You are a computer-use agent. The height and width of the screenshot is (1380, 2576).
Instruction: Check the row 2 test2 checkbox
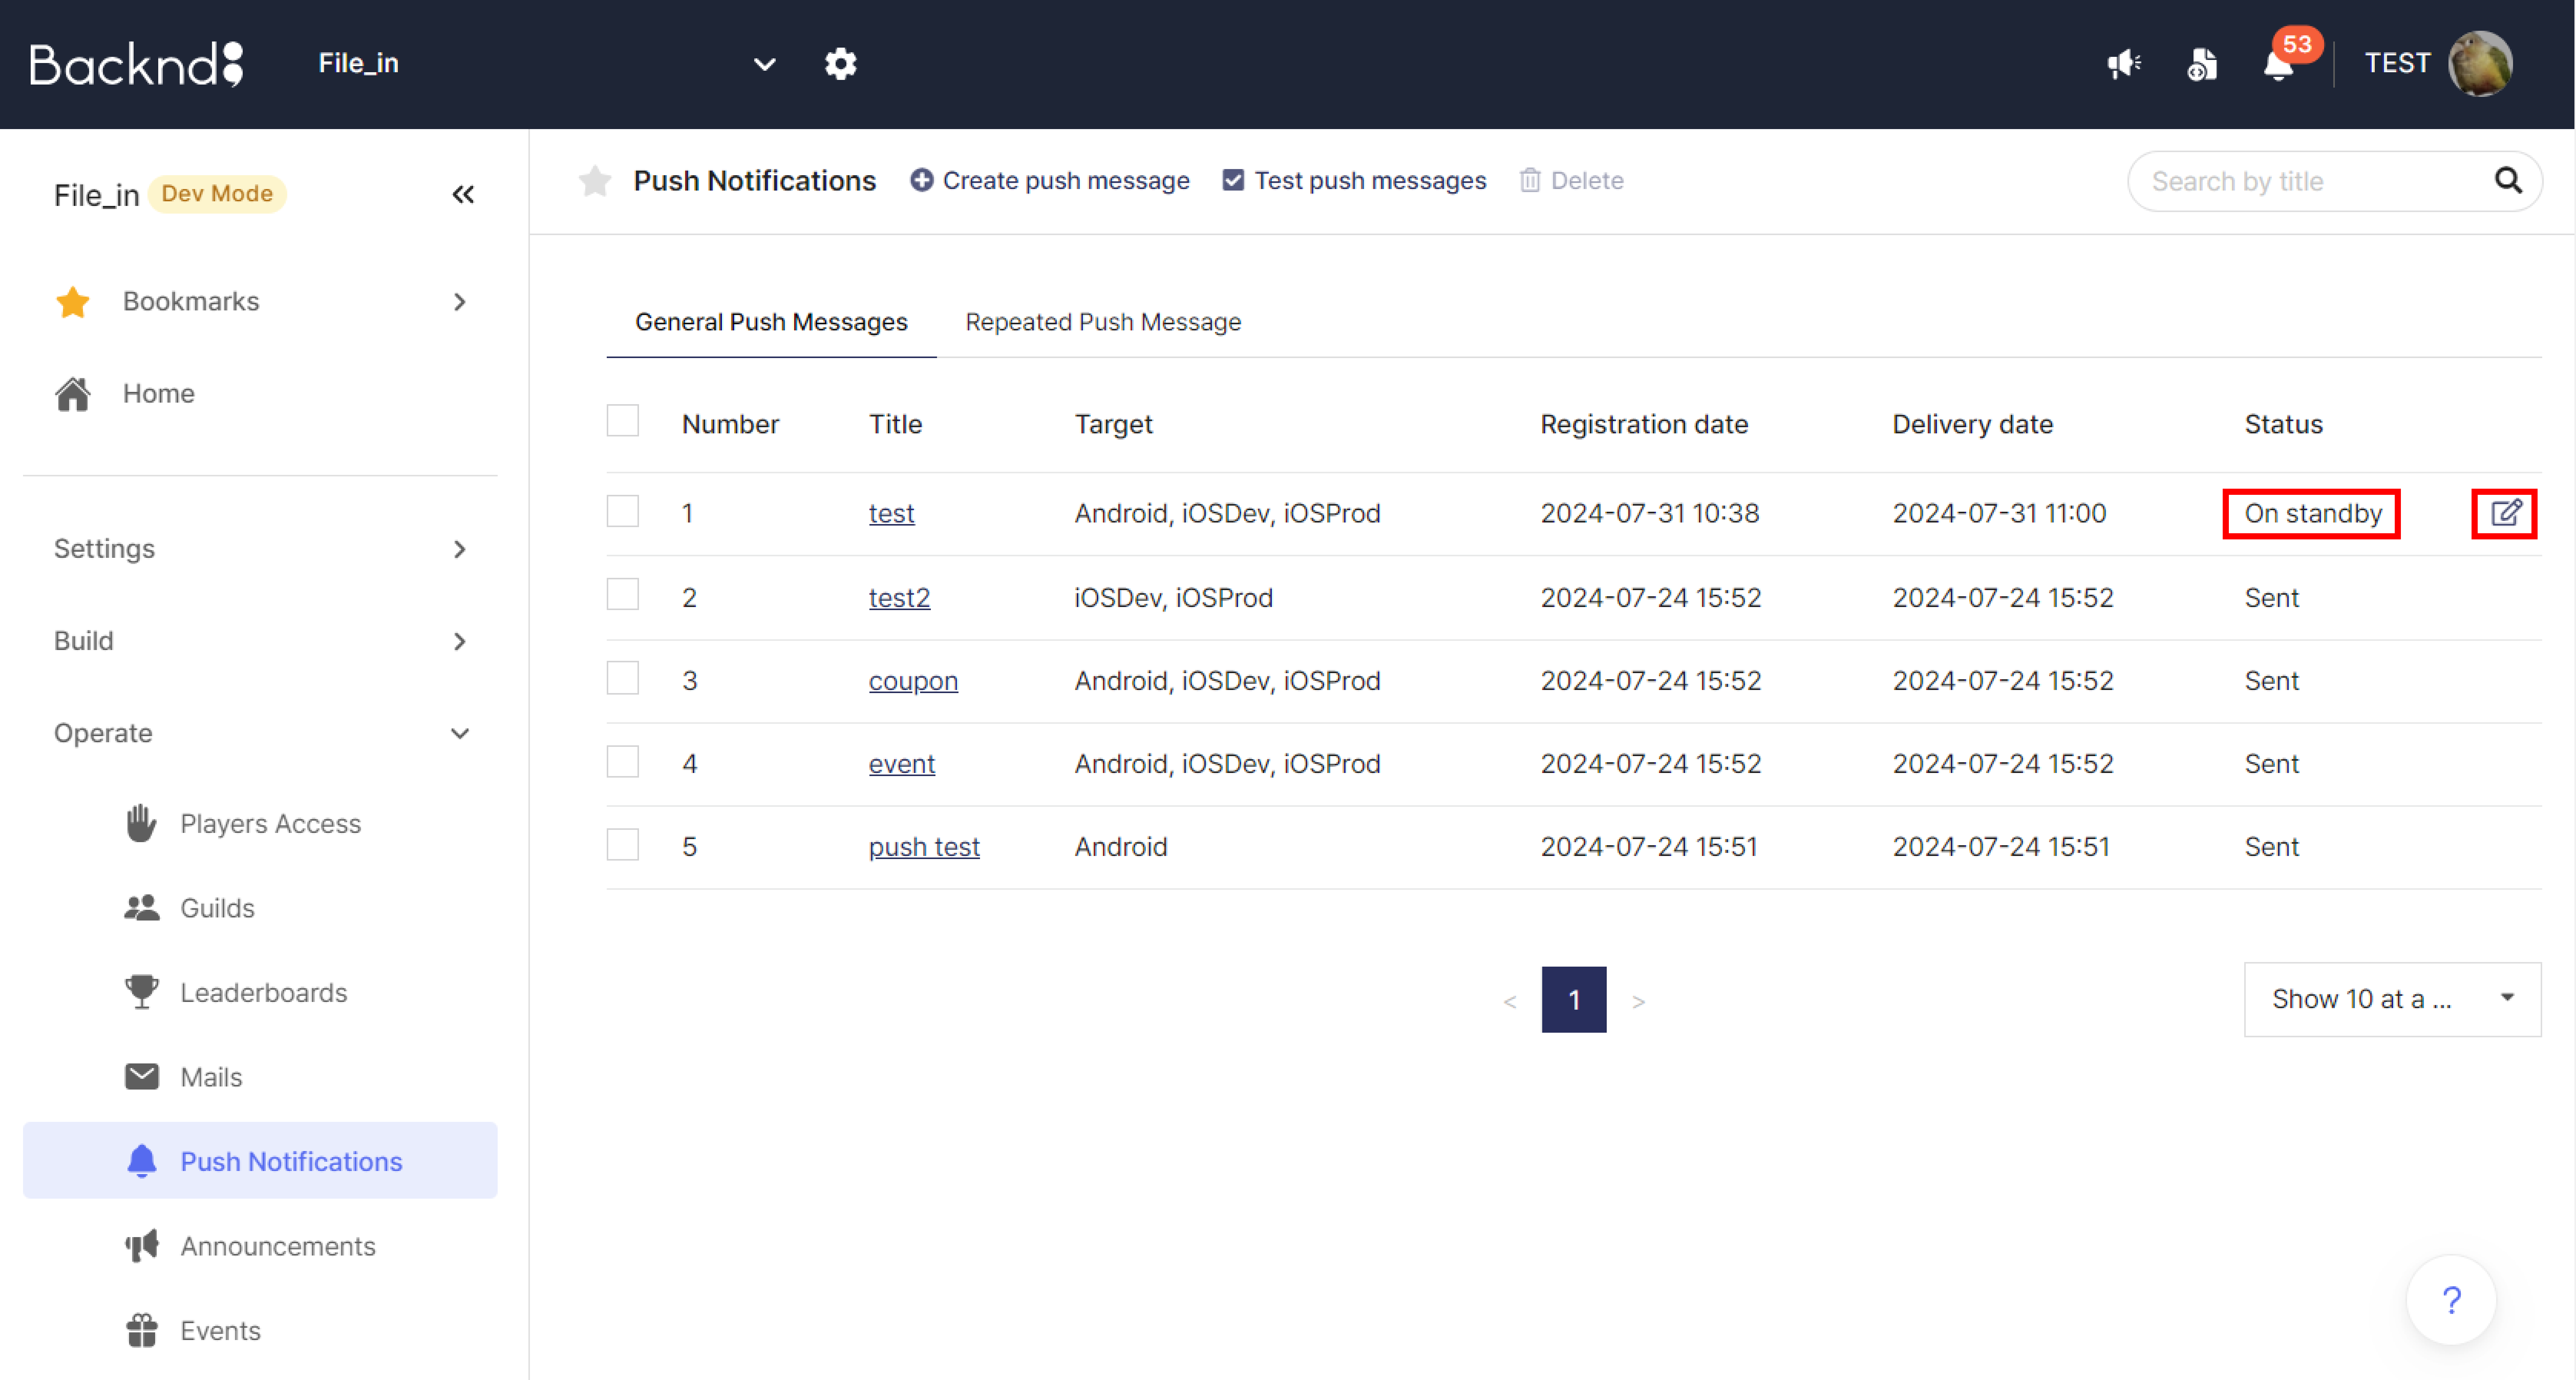click(622, 594)
